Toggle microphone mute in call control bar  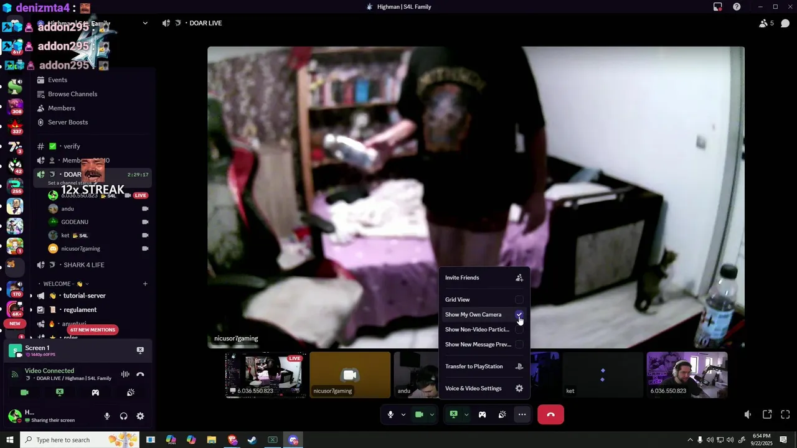coord(390,414)
